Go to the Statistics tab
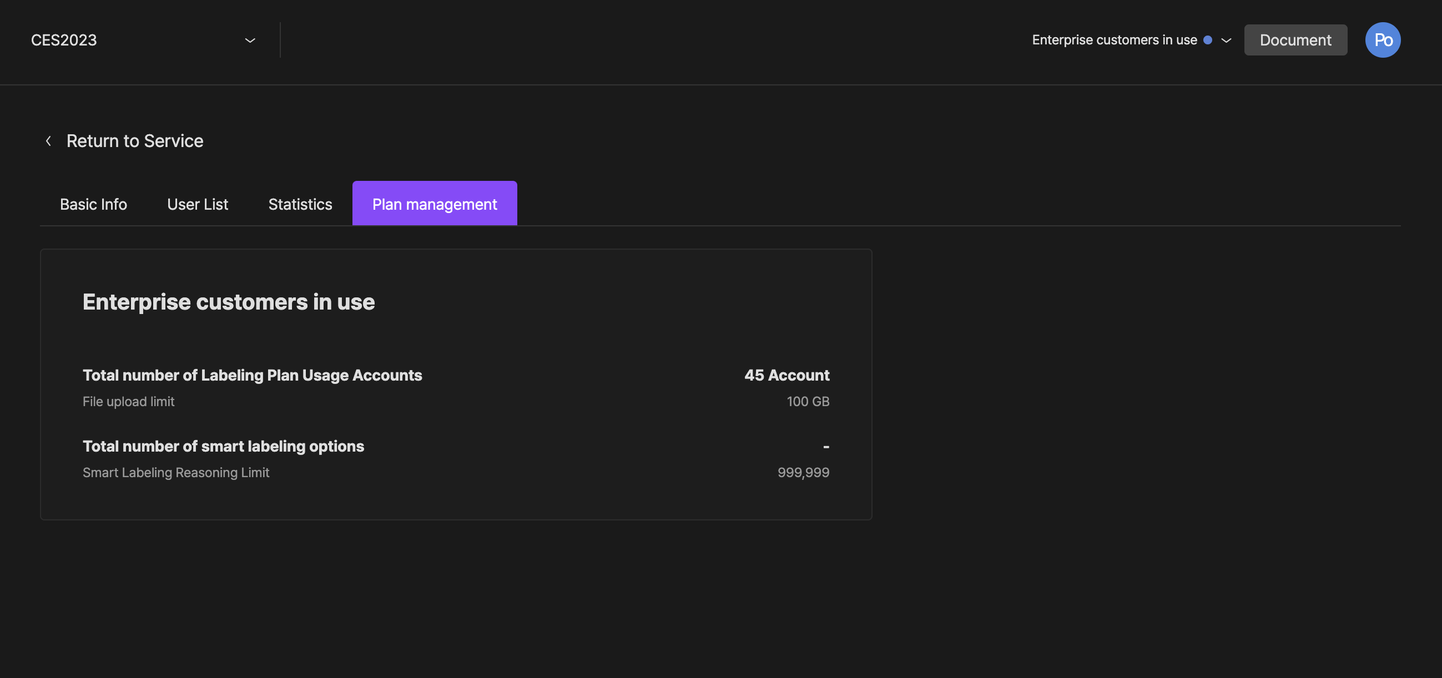Image resolution: width=1442 pixels, height=678 pixels. (300, 204)
